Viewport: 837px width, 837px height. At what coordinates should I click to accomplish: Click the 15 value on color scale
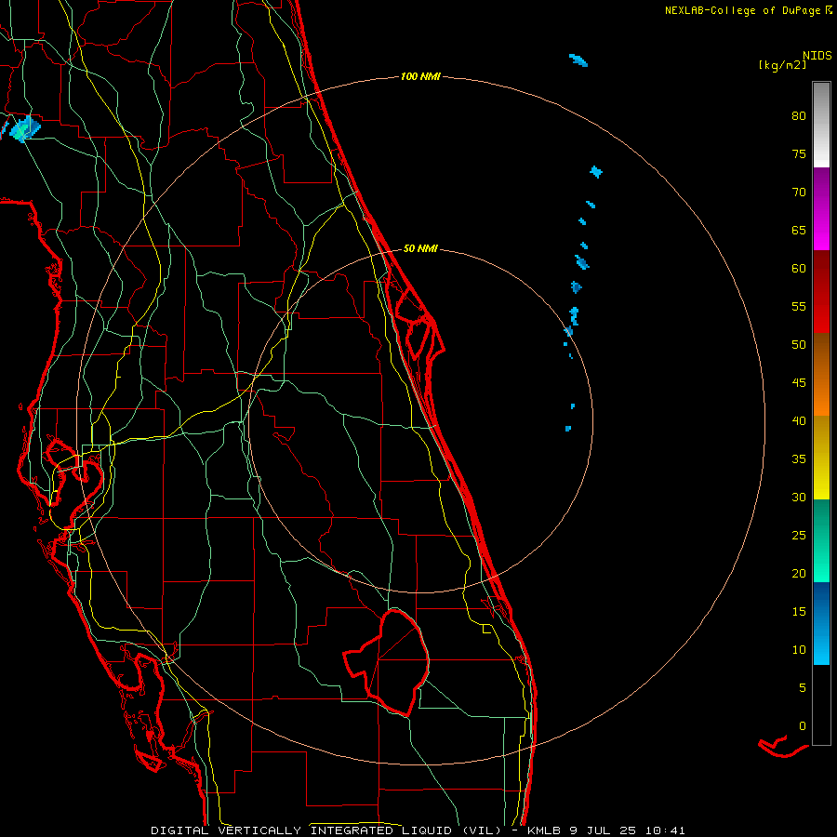[799, 612]
